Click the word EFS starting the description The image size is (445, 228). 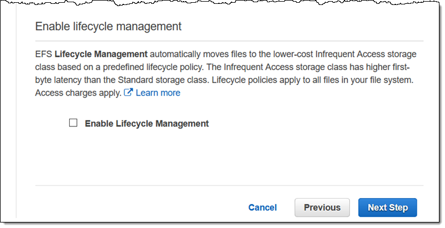(x=44, y=54)
